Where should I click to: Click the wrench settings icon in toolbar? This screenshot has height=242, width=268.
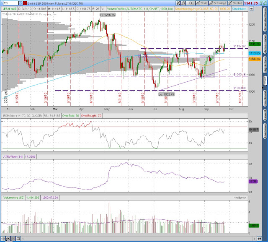coord(183,3)
